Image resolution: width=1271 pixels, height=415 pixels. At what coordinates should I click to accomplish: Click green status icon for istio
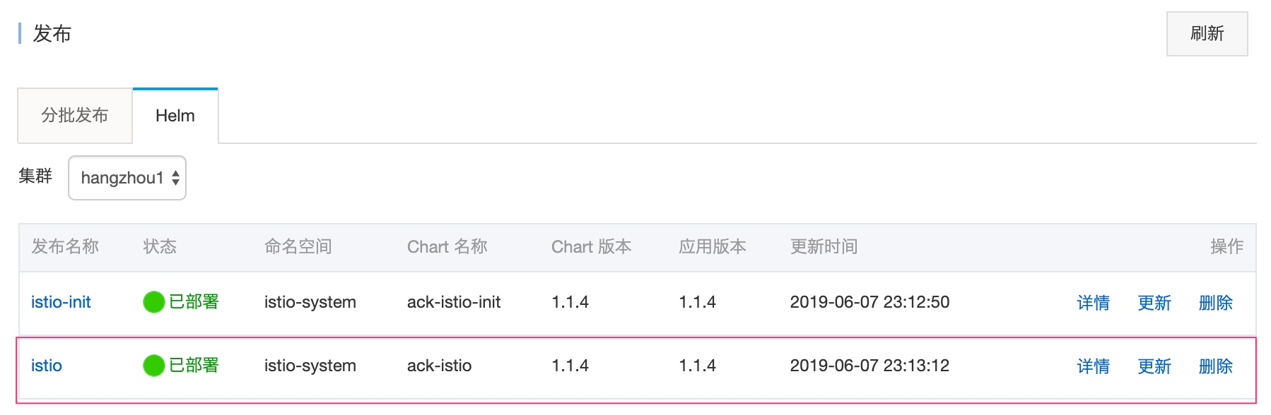tap(153, 366)
